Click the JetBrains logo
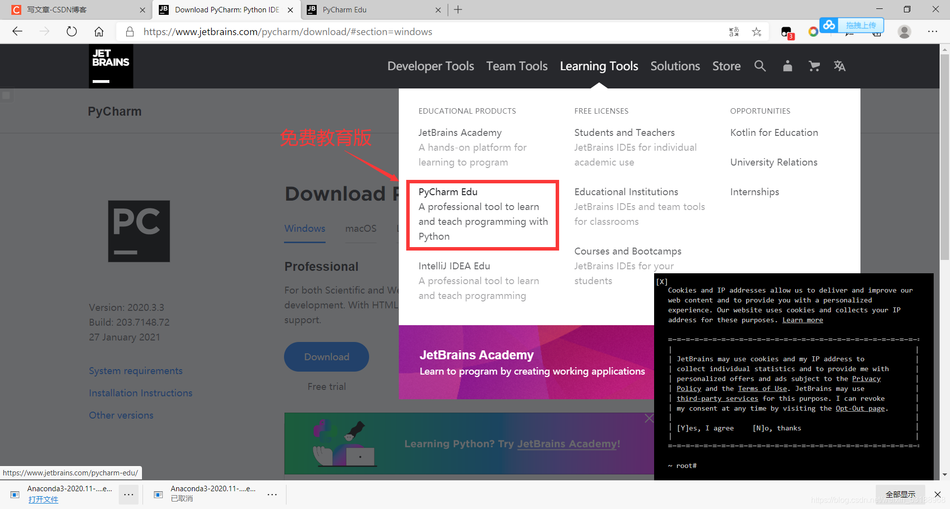 tap(111, 66)
